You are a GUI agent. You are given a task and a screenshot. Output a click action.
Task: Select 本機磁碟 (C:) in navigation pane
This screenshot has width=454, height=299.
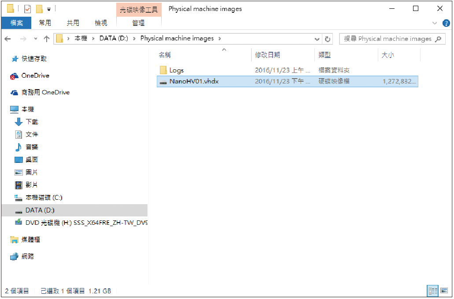coord(44,198)
